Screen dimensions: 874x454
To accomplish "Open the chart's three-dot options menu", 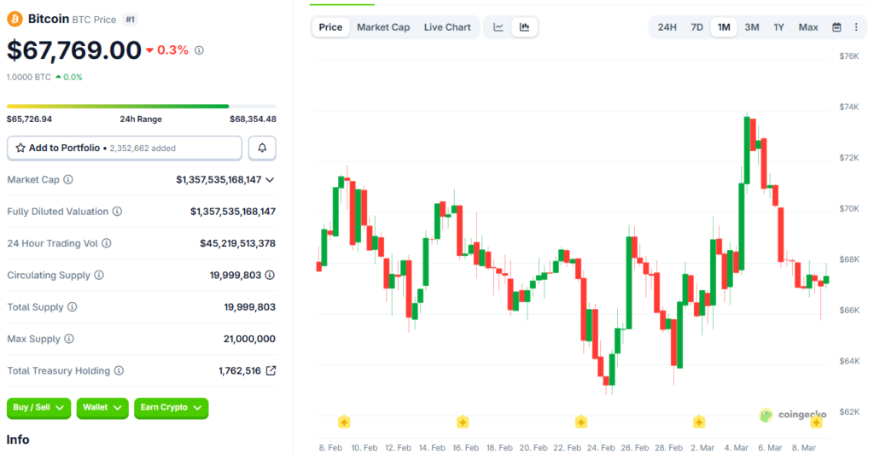I will 856,27.
